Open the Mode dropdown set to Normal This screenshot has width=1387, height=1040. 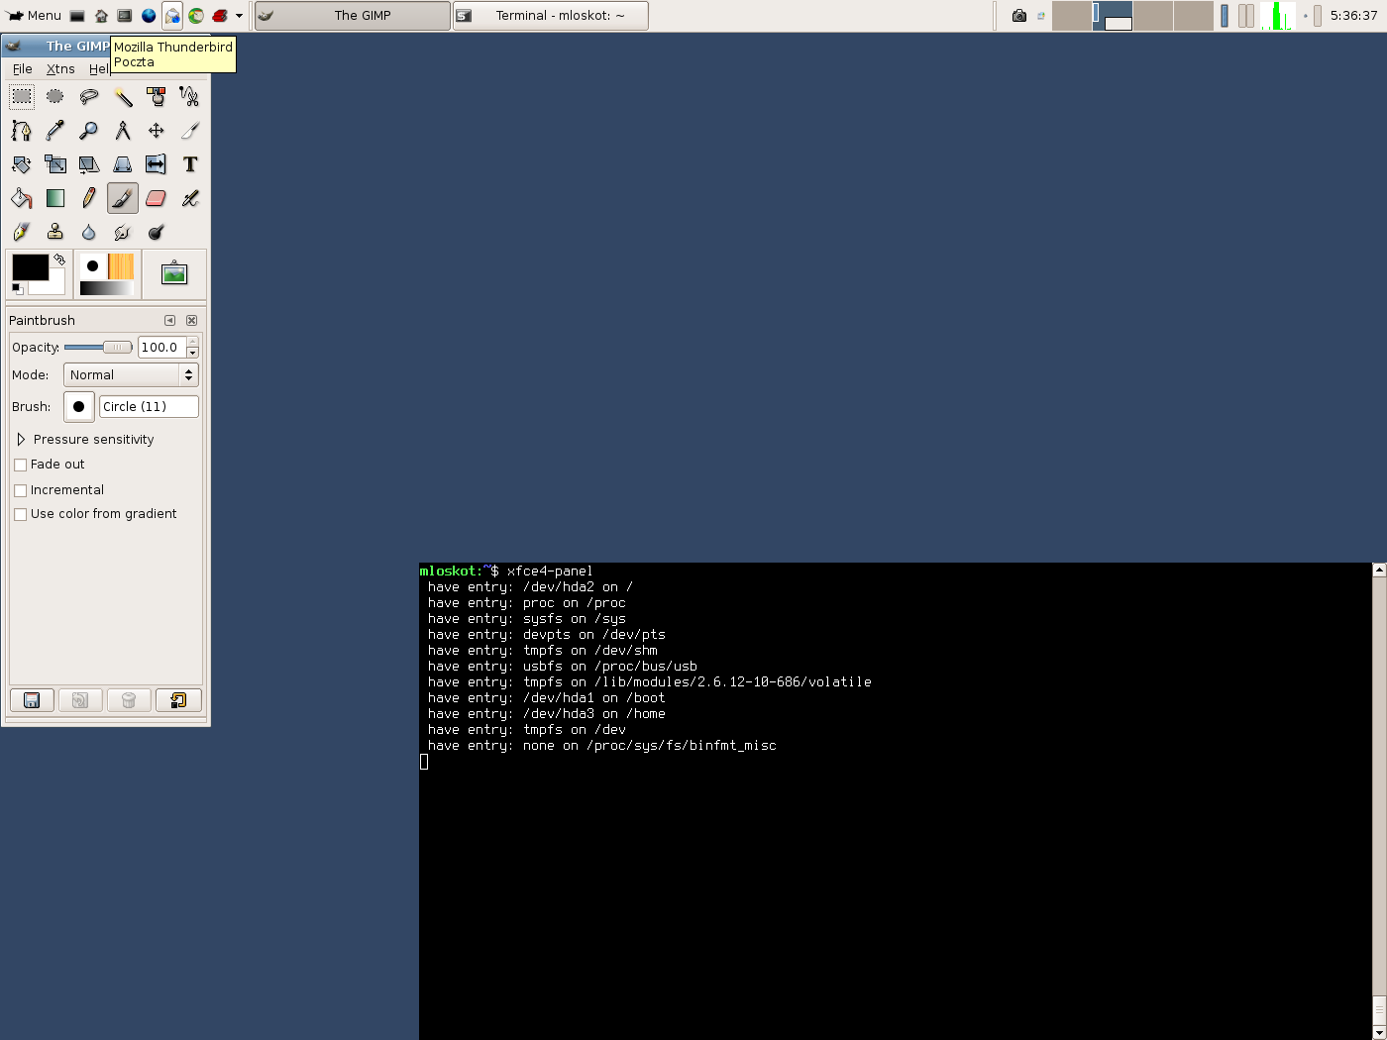(131, 375)
